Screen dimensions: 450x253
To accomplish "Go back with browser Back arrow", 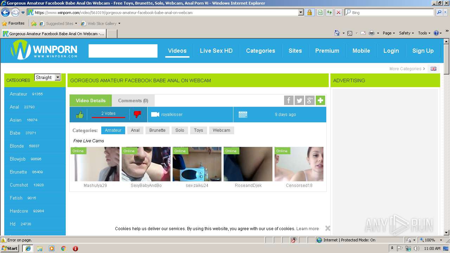I will (x=5, y=13).
